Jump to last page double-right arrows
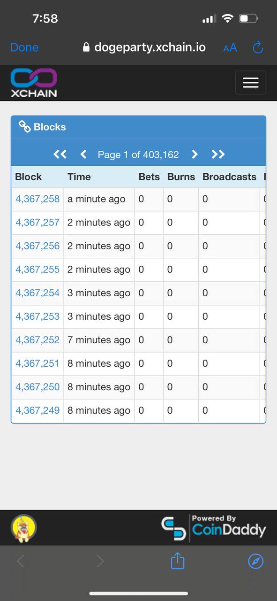The width and height of the screenshot is (277, 601). (218, 154)
